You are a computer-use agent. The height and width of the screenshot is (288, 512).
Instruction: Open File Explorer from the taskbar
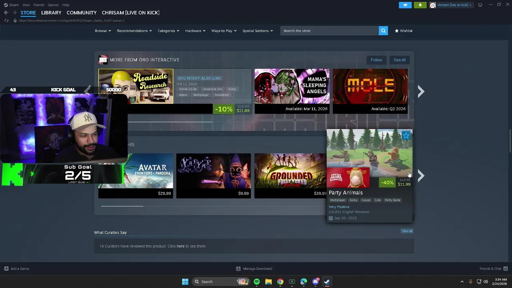pos(268,282)
